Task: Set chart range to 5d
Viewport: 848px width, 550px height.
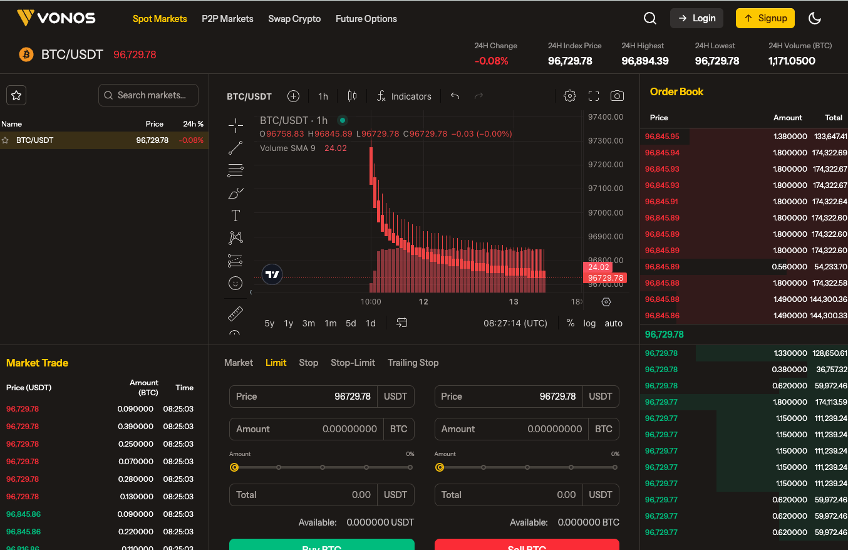Action: pos(351,323)
